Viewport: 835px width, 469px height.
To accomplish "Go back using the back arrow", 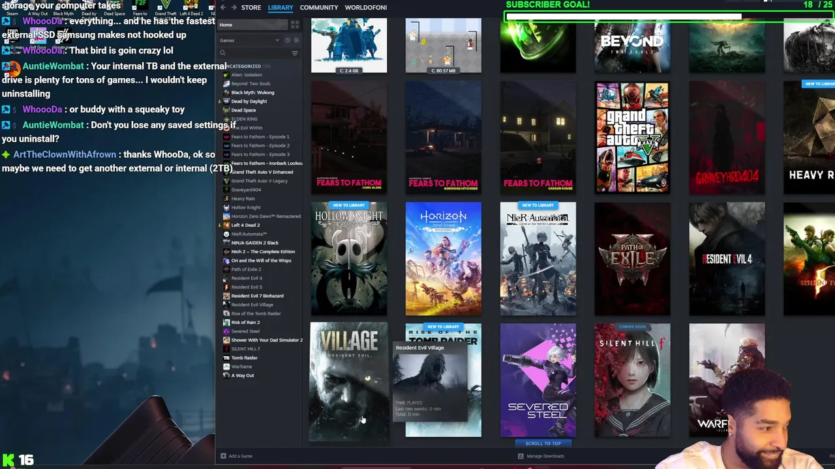I will click(223, 7).
